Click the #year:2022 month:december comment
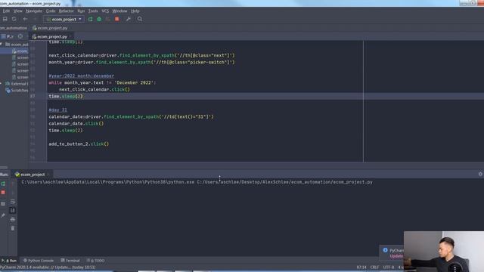 point(82,76)
